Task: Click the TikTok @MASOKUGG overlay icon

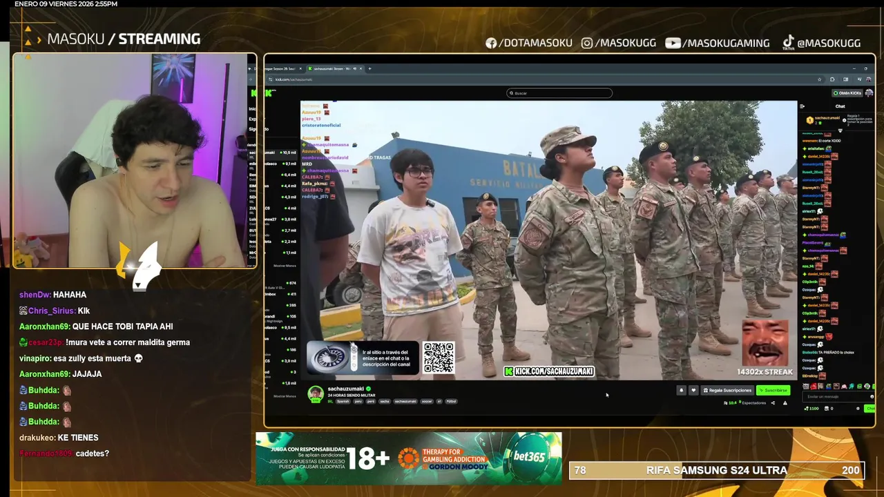Action: click(788, 43)
